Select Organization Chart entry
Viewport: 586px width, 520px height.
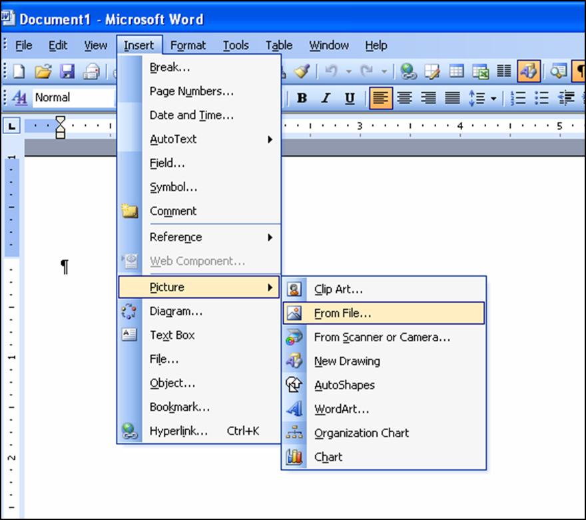pos(384,433)
